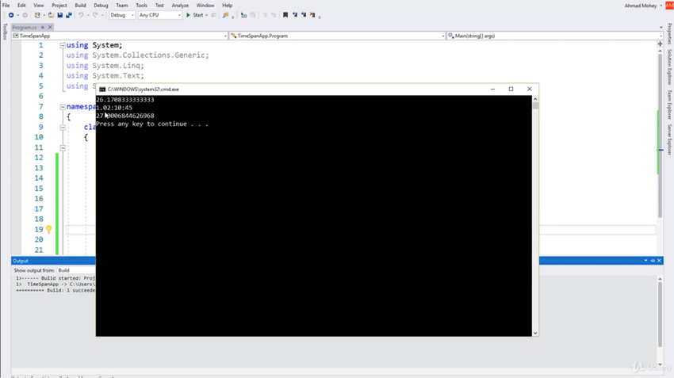The image size is (674, 378).
Task: Click the Open File folder icon
Action: [x=51, y=15]
